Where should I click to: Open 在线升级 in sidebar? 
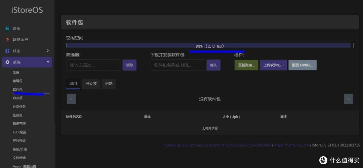tap(19, 141)
